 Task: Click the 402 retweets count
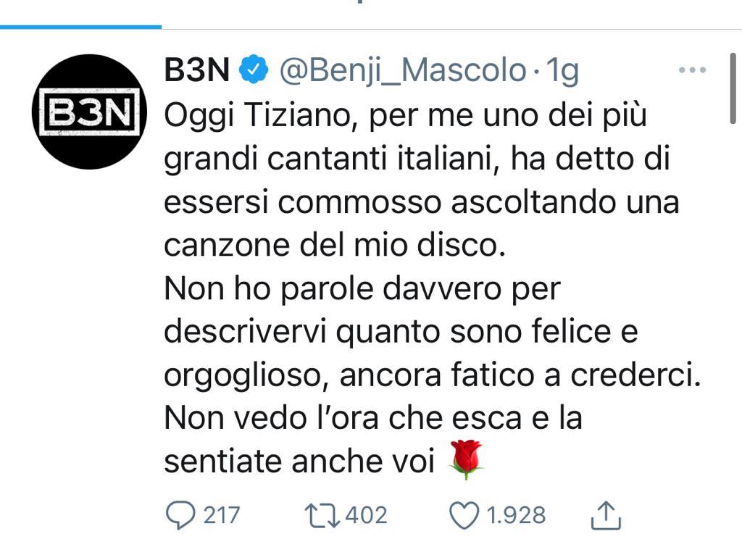(366, 515)
